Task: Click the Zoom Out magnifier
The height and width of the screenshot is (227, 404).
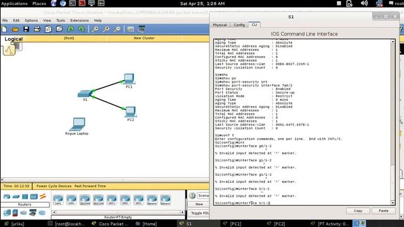Action: (117, 30)
